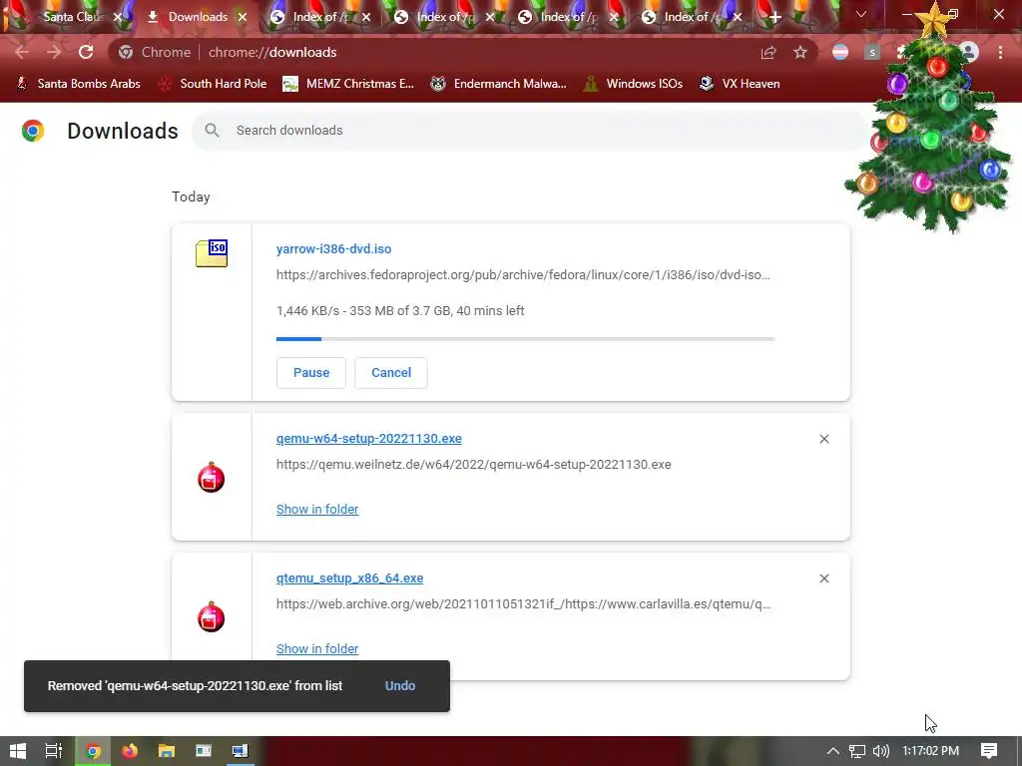Open File Explorer from the taskbar
Viewport: 1022px width, 766px height.
[167, 751]
